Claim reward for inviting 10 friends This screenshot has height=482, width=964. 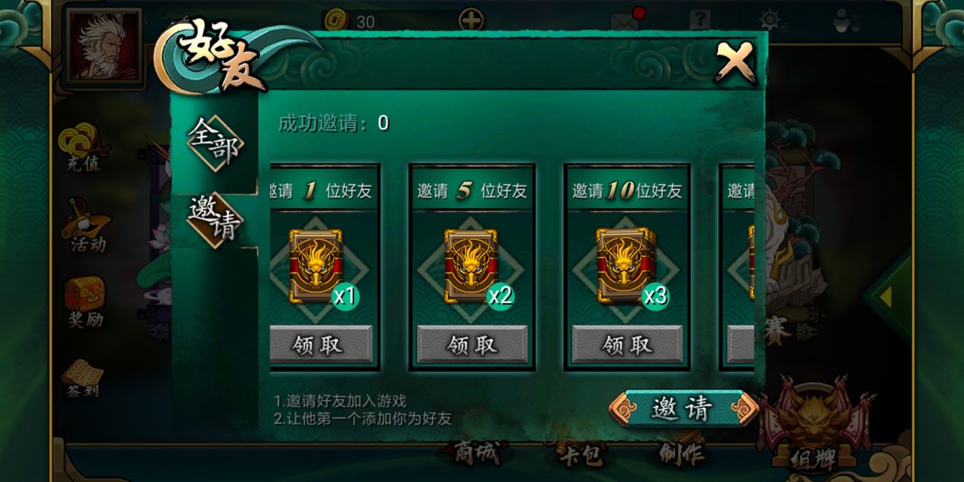[627, 344]
